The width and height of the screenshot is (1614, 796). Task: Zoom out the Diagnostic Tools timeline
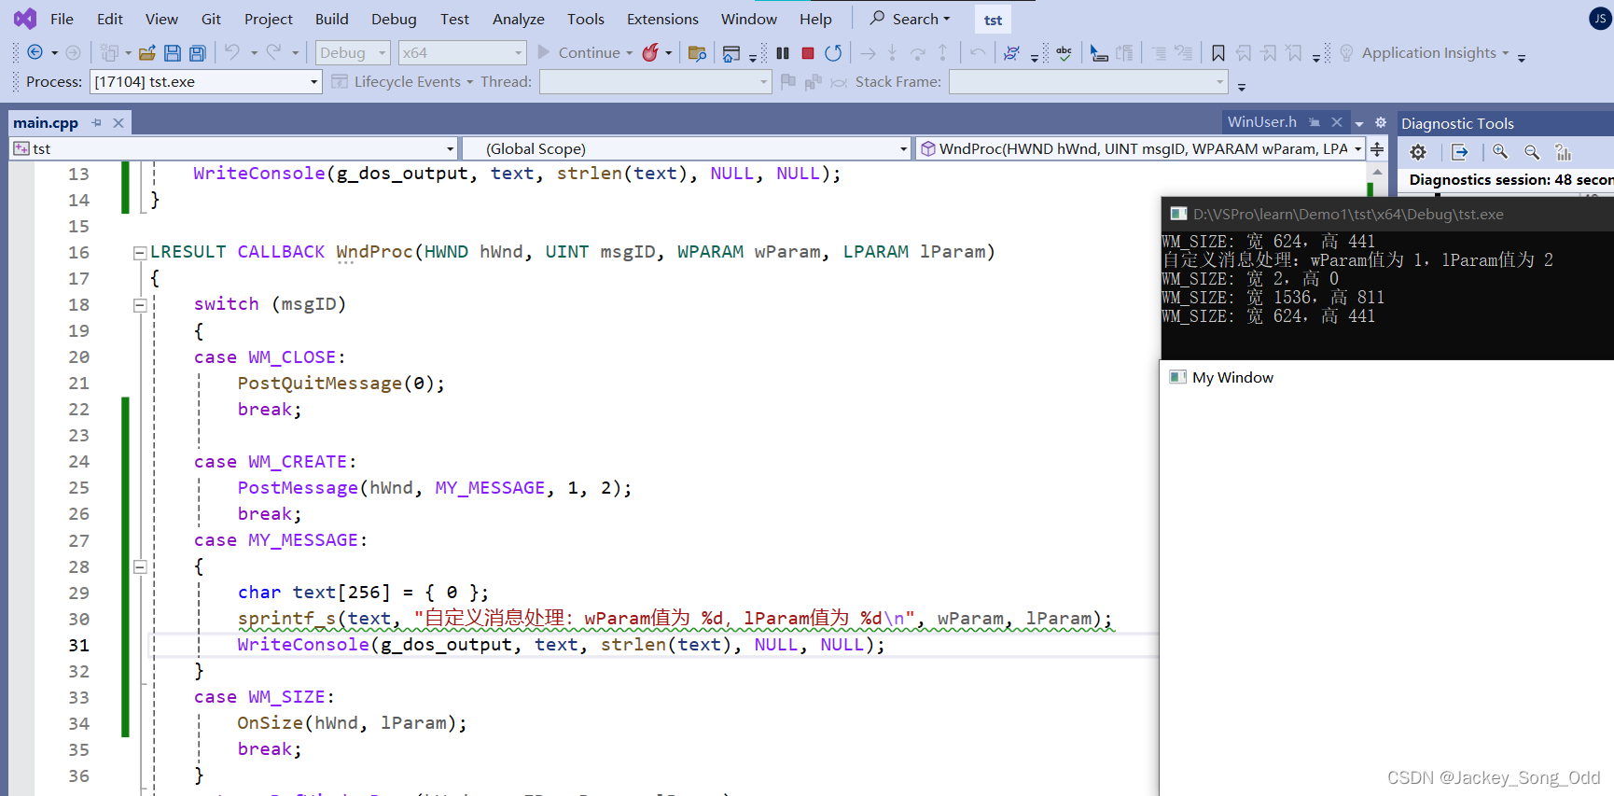pyautogui.click(x=1532, y=152)
